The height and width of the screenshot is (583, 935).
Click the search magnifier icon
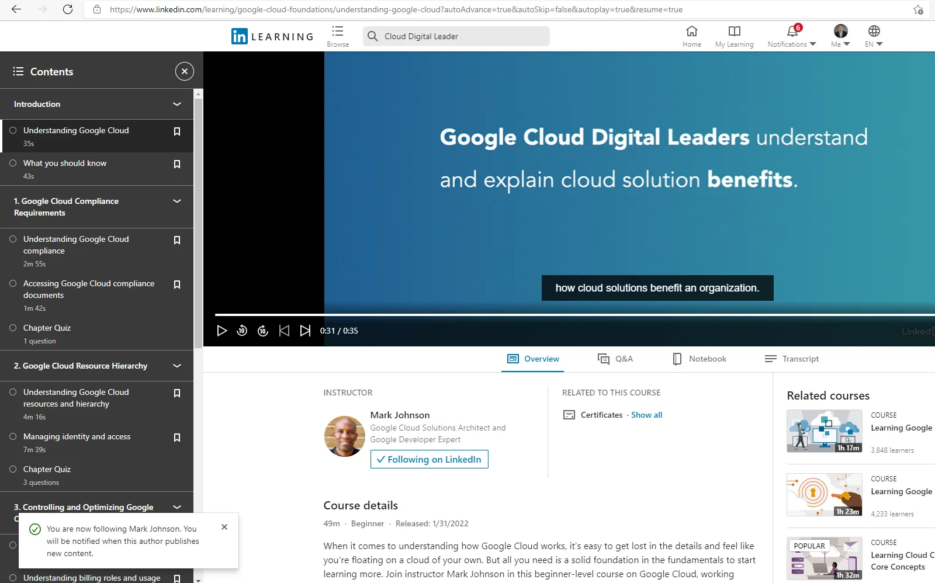click(x=373, y=36)
